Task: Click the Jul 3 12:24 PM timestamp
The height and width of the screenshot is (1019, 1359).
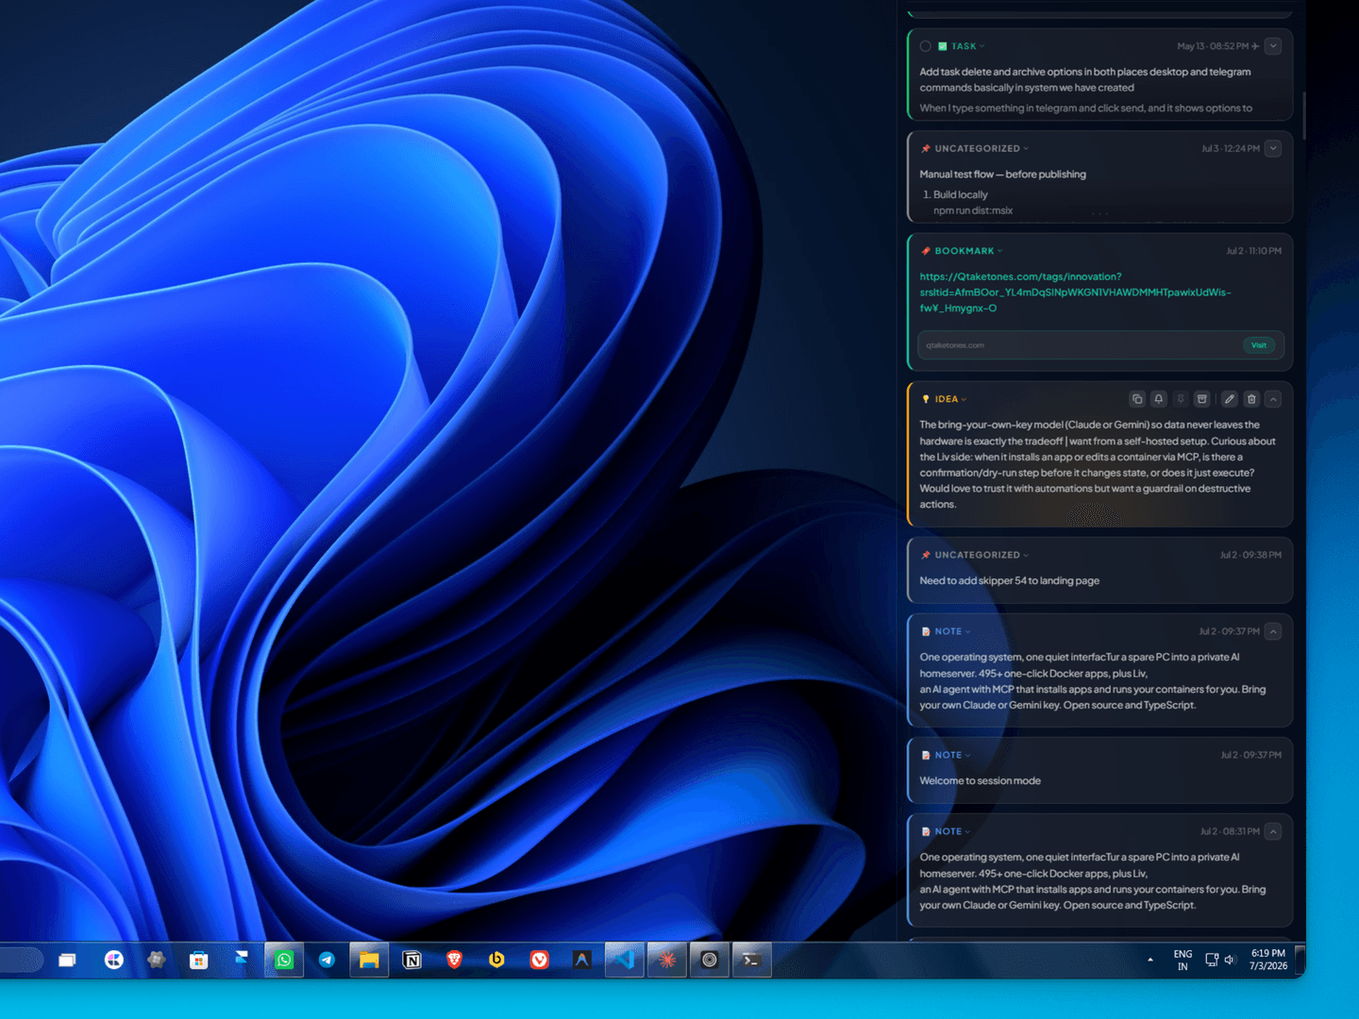Action: 1231,149
